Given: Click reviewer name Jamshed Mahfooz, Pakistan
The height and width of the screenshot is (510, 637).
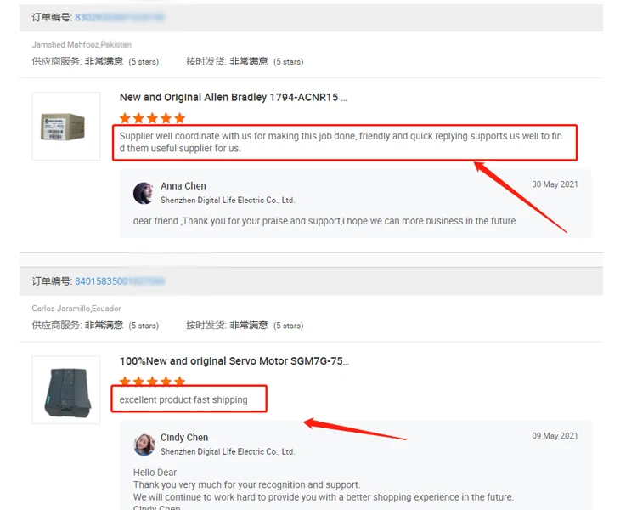Looking at the screenshot, I should tap(82, 45).
